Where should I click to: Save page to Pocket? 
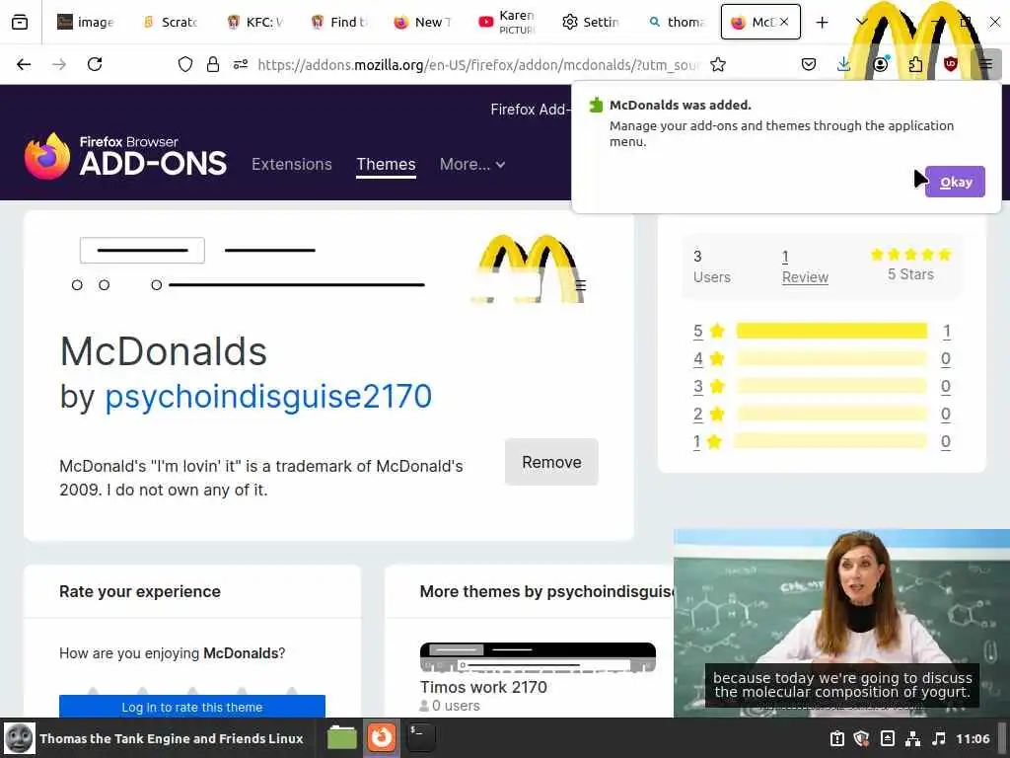tap(809, 64)
